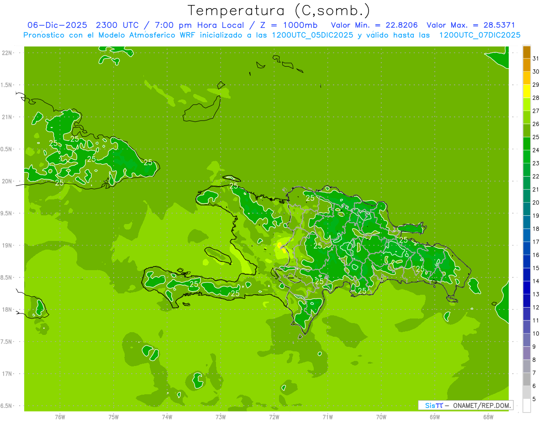Click the '21N' latitude label
The image size is (548, 423).
point(7,117)
